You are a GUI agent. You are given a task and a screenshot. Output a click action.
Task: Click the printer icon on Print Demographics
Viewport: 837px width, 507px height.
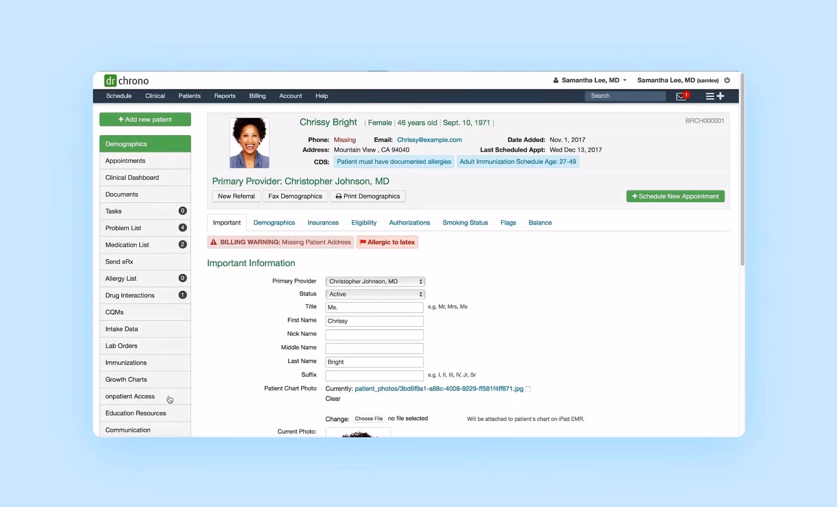pyautogui.click(x=338, y=196)
